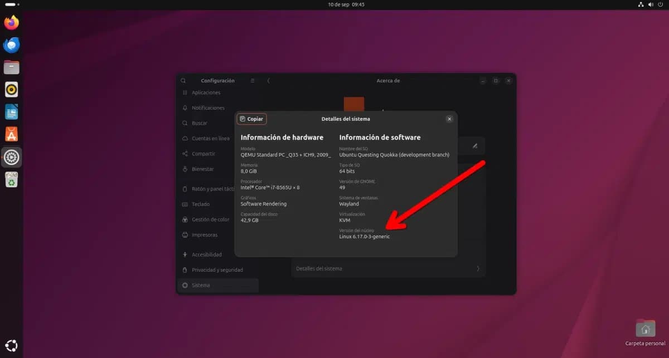Launch Firefox from the dock
This screenshot has width=669, height=358.
[x=11, y=22]
